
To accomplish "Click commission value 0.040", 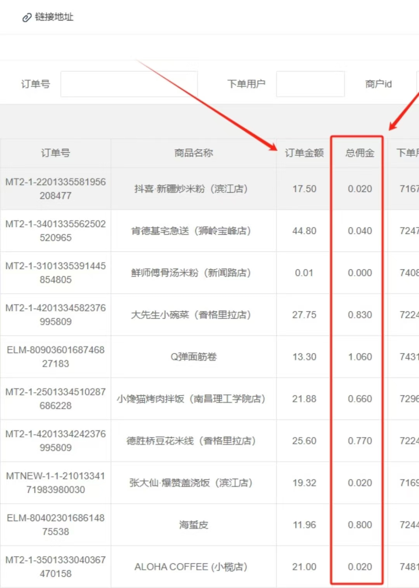I will [x=360, y=231].
